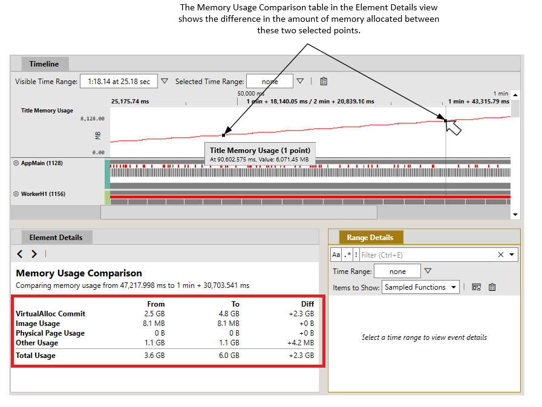Click the Total Usage row label
The image size is (542, 407).
click(x=36, y=356)
